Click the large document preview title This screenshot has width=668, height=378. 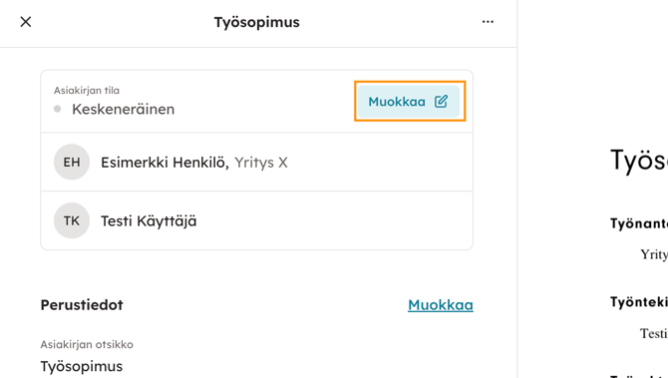[x=639, y=161]
